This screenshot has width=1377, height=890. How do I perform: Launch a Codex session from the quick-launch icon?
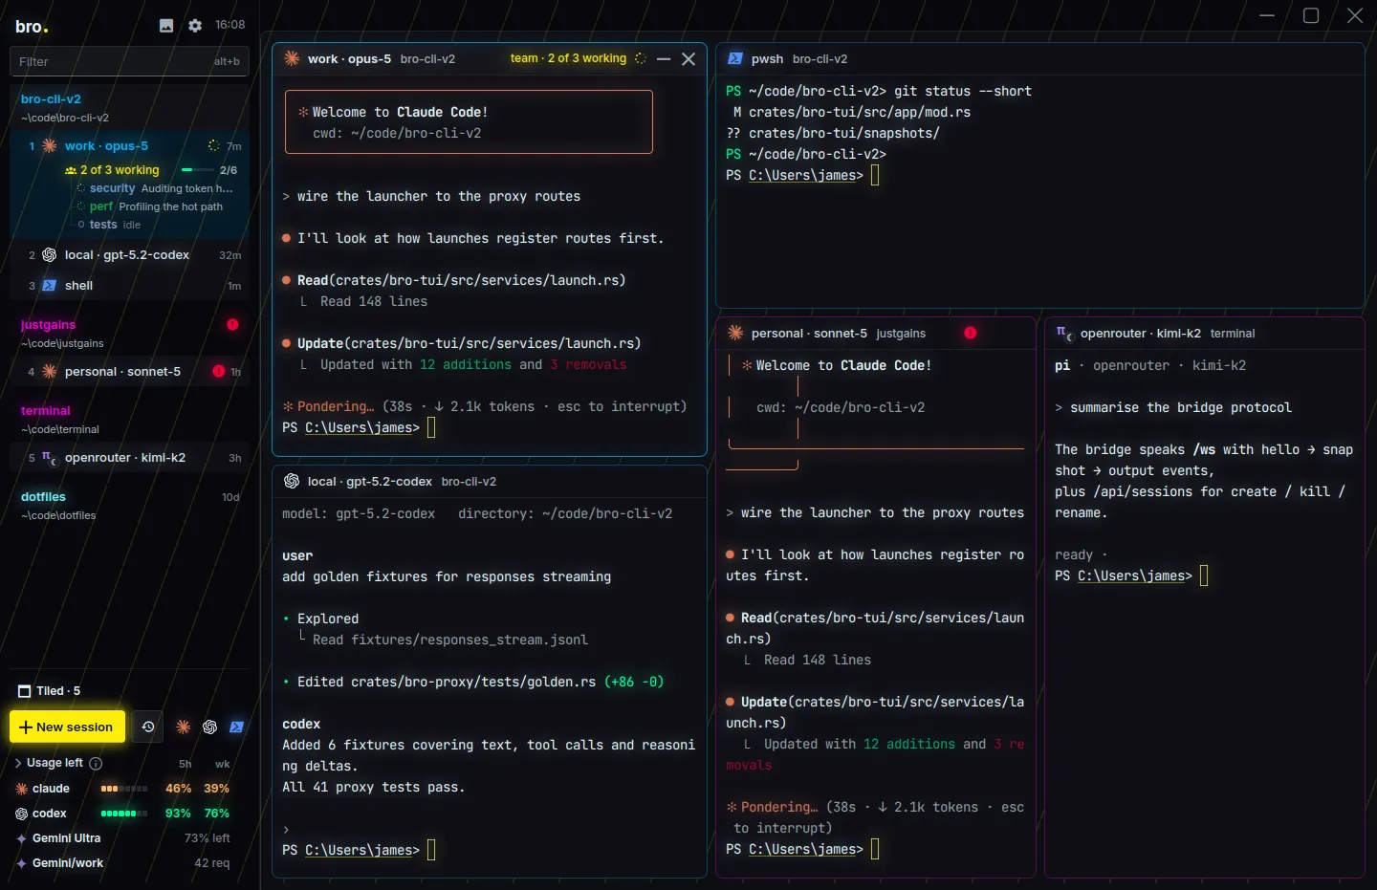point(210,727)
